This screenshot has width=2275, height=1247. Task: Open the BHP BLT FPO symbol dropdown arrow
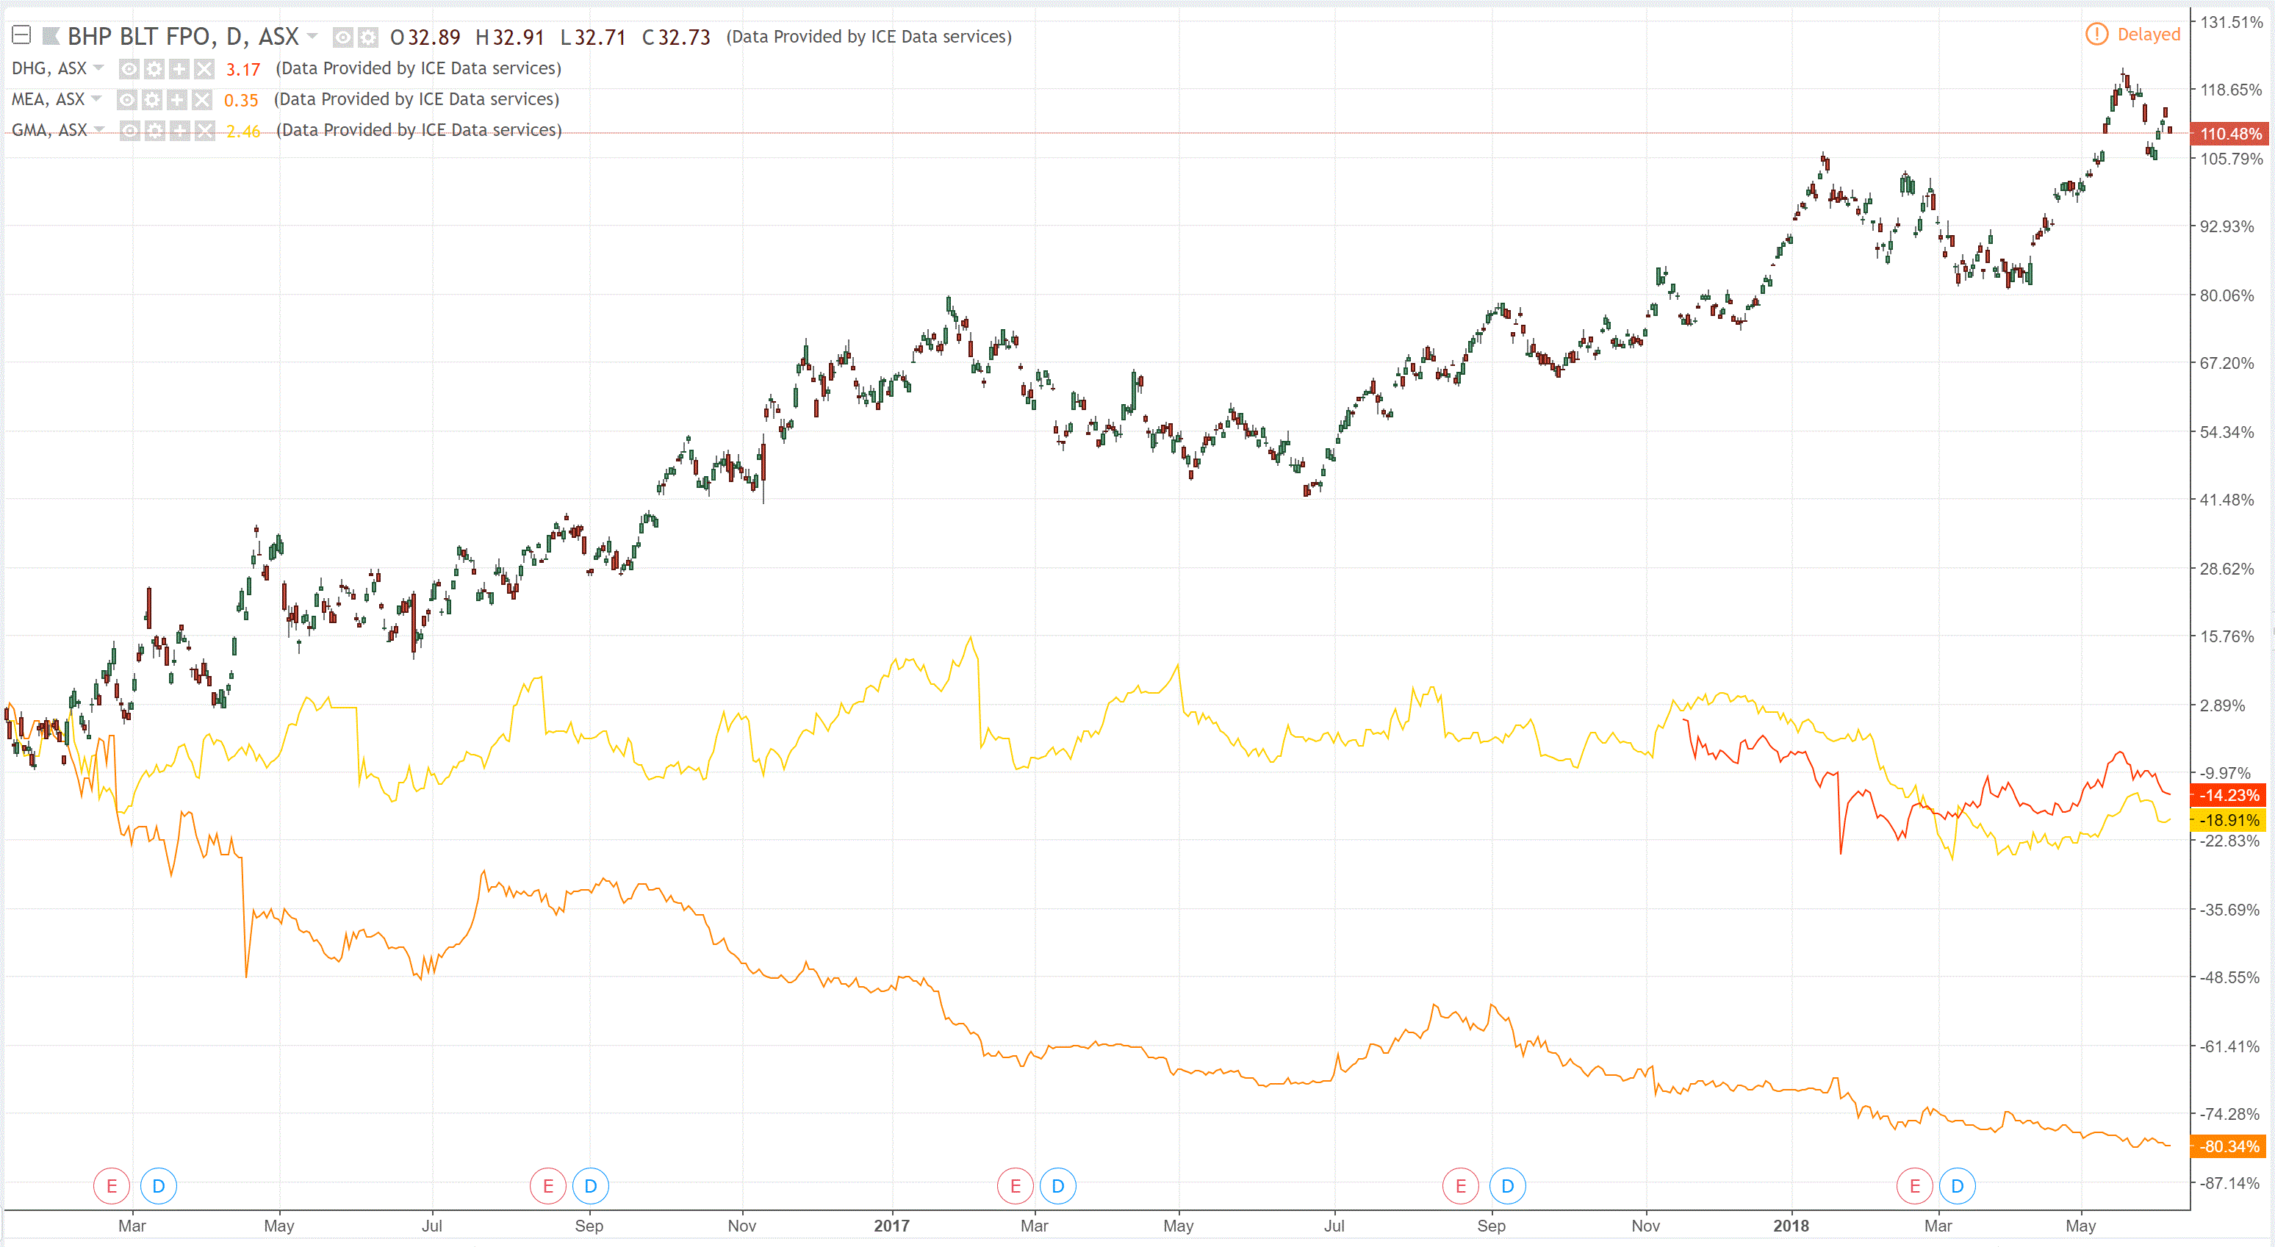click(312, 36)
